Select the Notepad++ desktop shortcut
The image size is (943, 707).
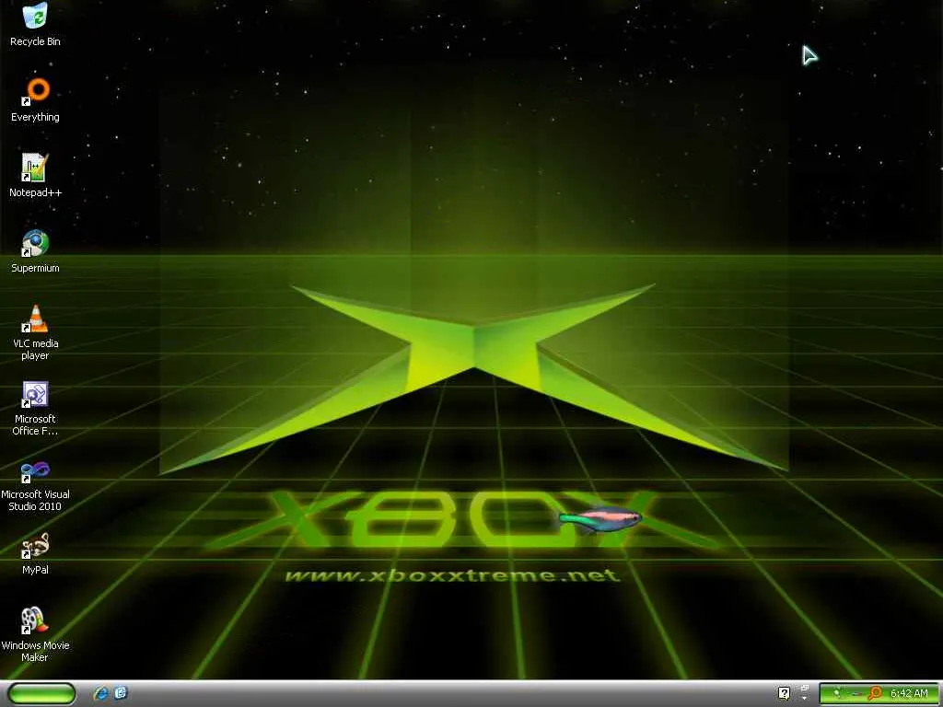(35, 176)
